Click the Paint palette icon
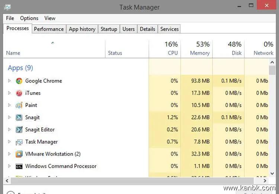This screenshot has width=279, height=194. point(19,106)
